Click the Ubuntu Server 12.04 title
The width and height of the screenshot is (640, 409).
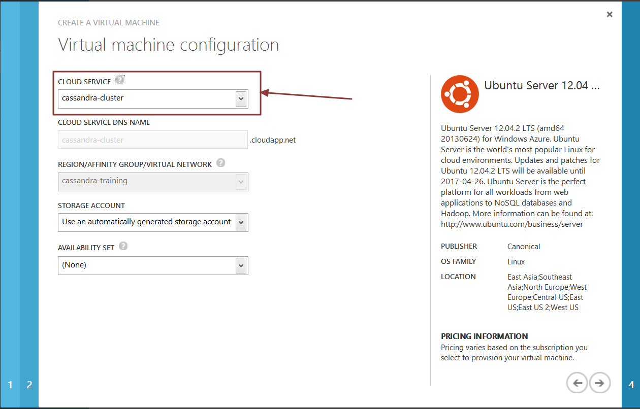pyautogui.click(x=542, y=85)
